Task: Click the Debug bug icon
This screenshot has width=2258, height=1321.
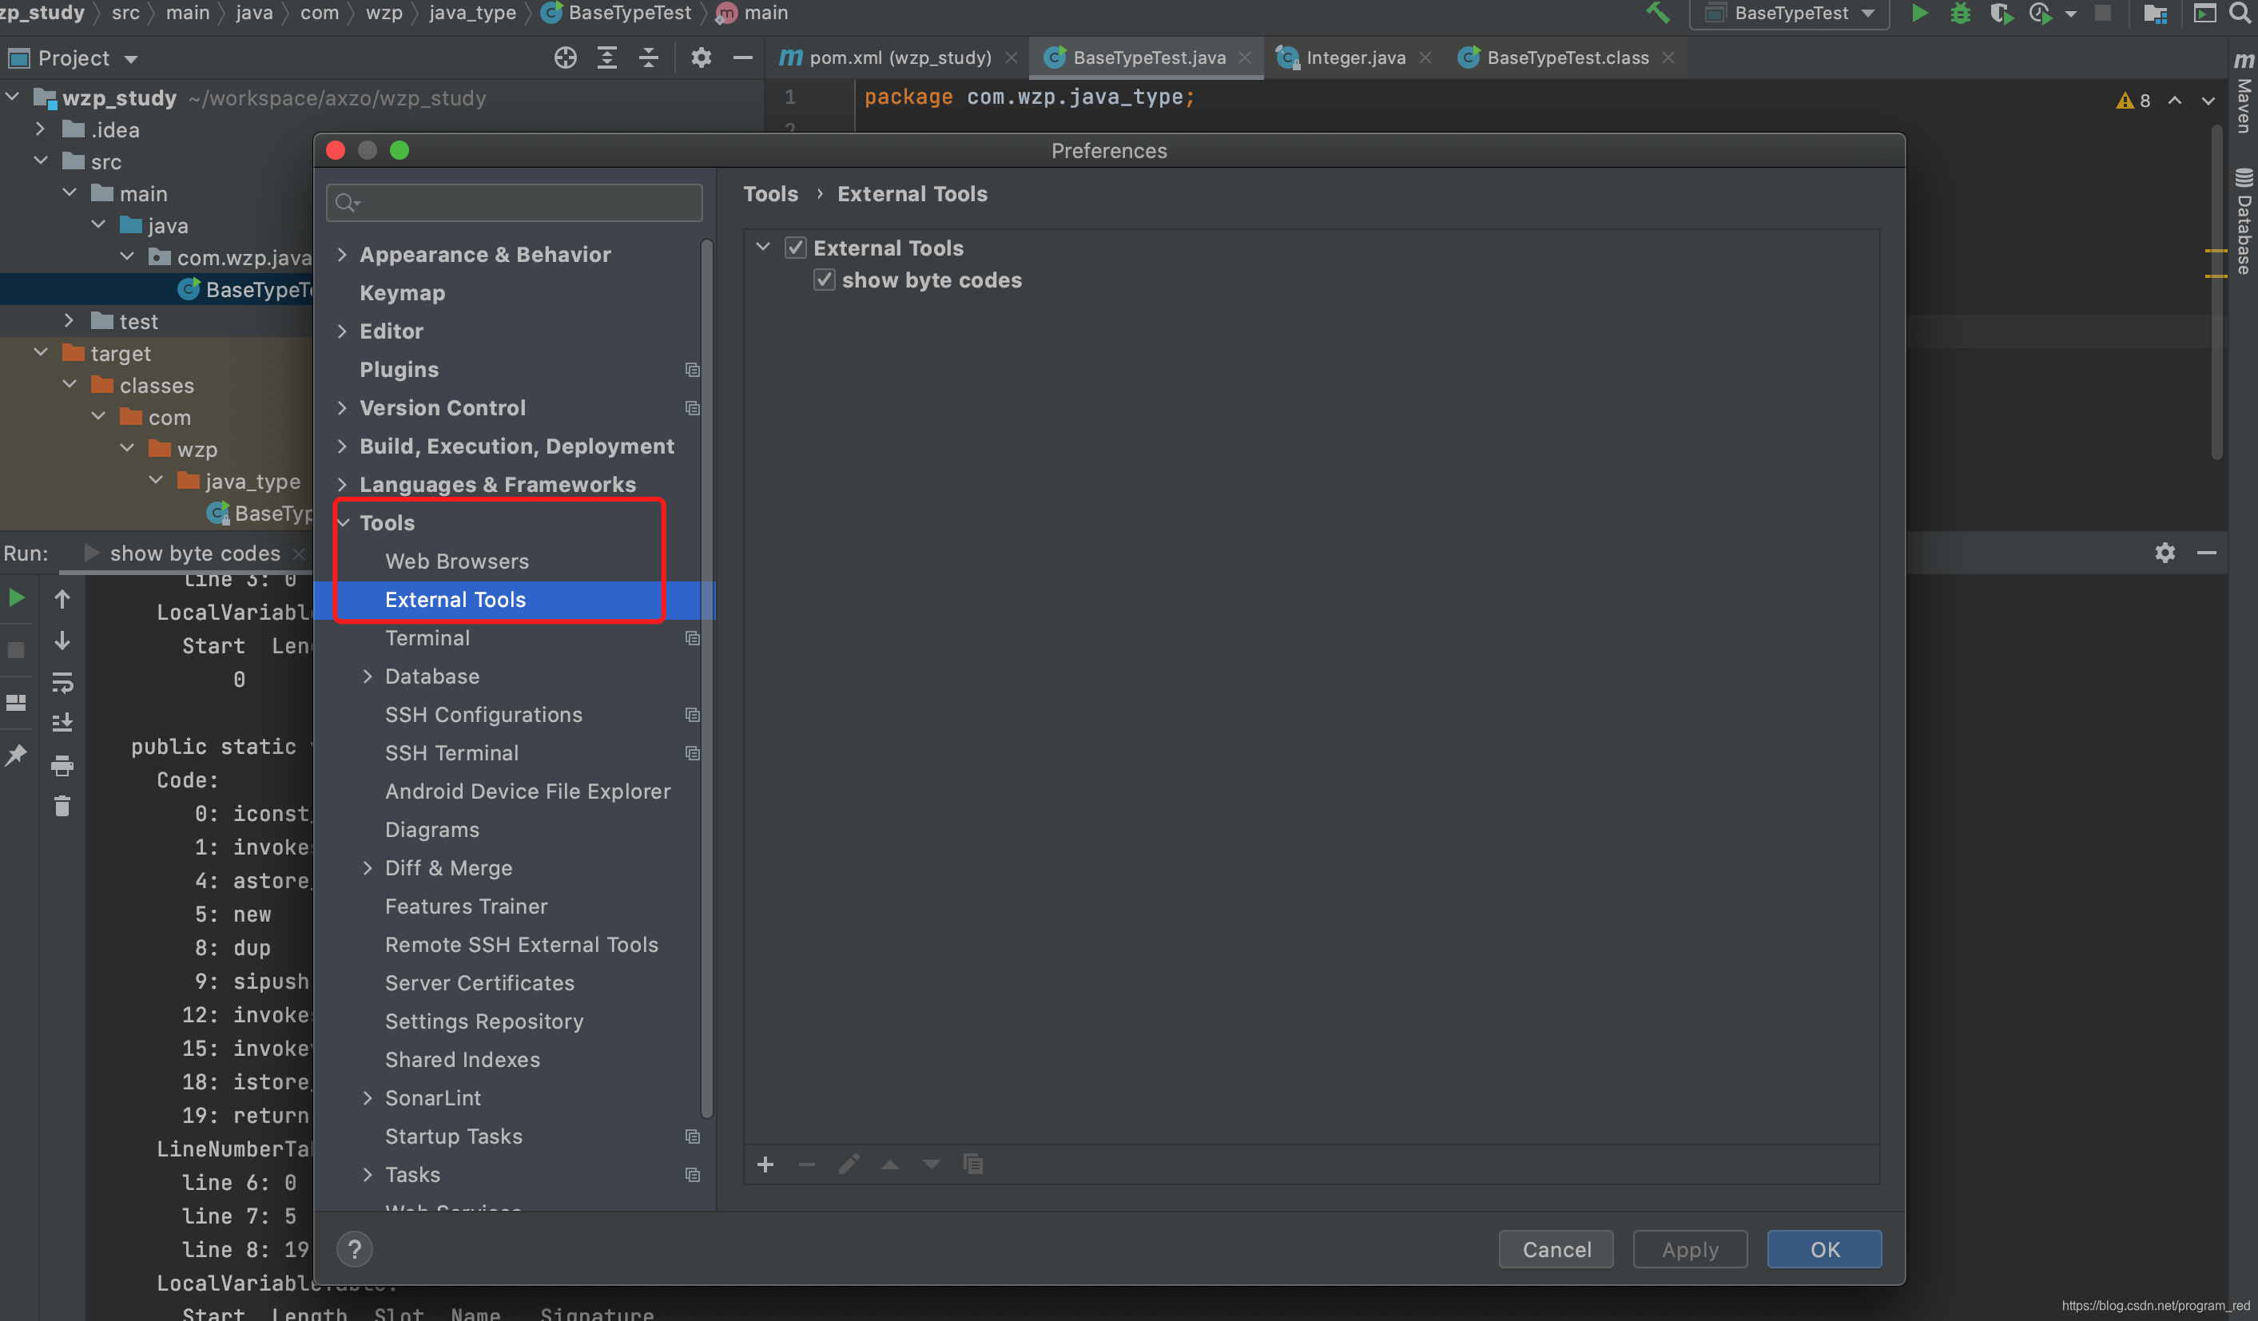Action: [1960, 14]
